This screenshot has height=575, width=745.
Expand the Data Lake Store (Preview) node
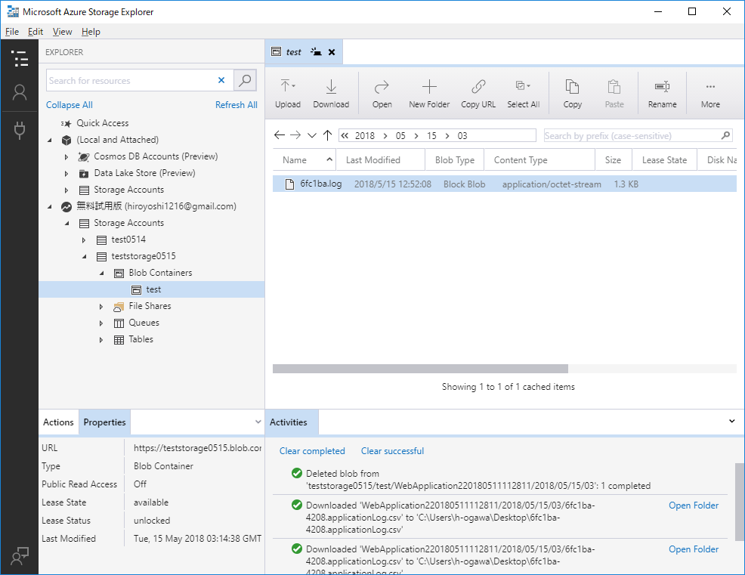click(x=66, y=174)
